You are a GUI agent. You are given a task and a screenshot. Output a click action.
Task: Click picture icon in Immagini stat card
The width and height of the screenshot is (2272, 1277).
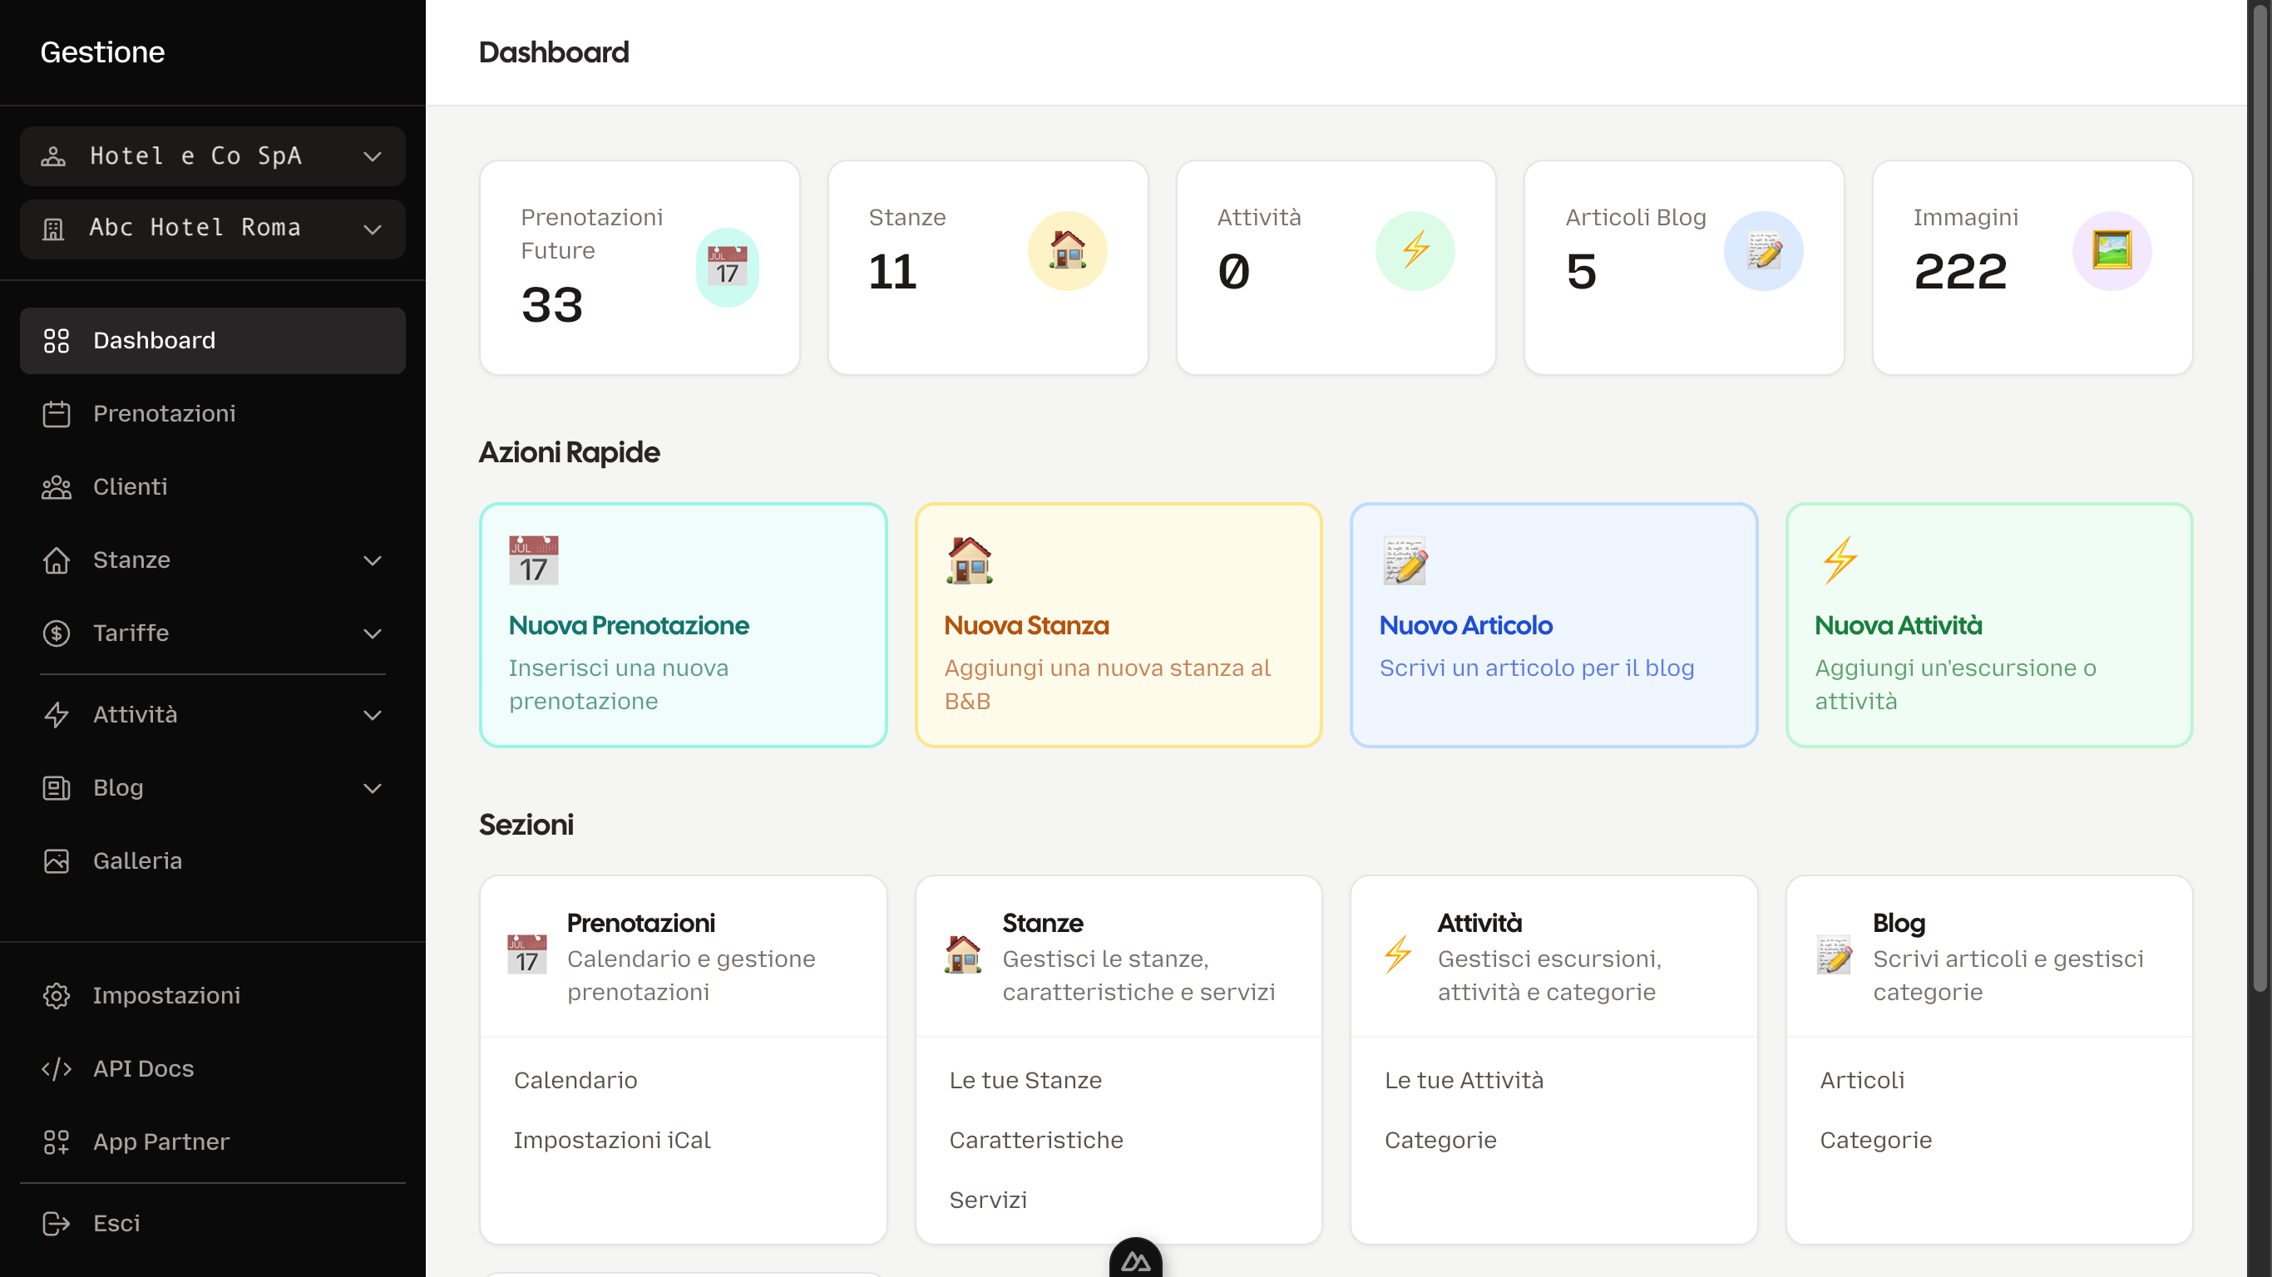2112,250
